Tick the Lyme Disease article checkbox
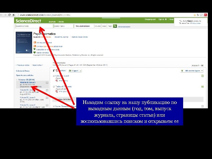This screenshot has width=212, height=159. (x=54, y=106)
